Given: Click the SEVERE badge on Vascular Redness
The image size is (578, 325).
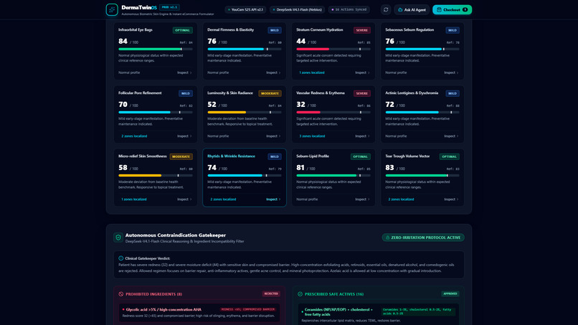Looking at the screenshot, I should 362,93.
